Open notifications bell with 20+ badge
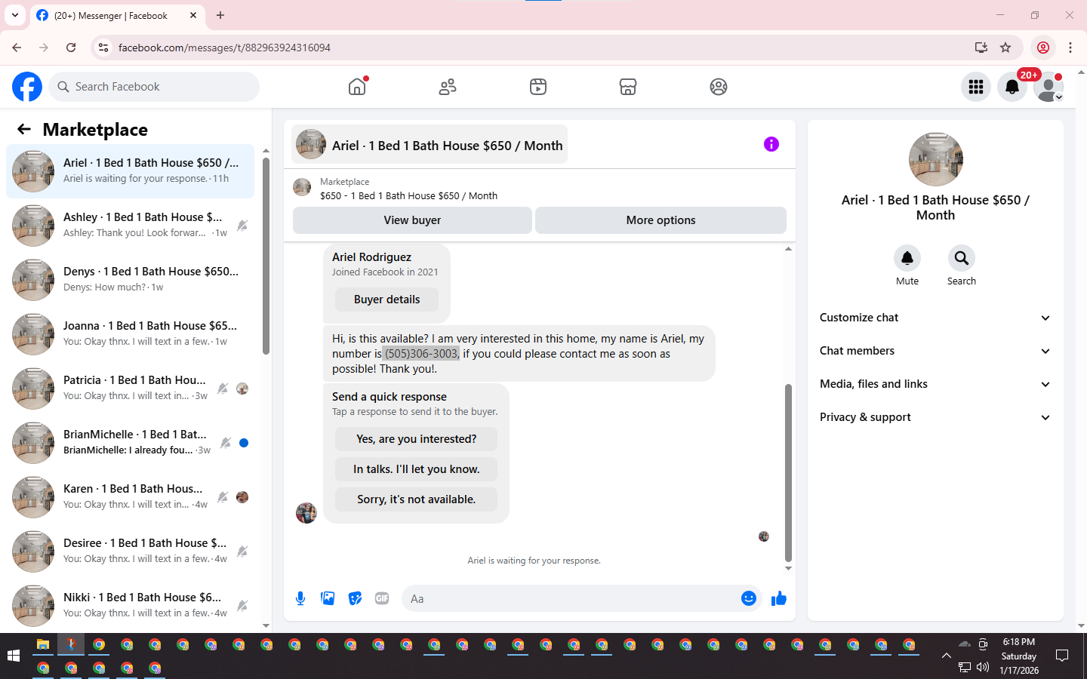 1012,87
